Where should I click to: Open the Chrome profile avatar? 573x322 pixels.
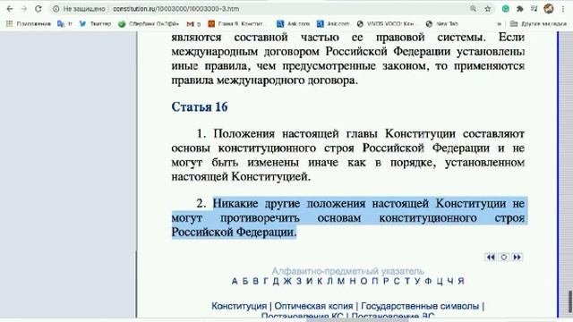549,9
